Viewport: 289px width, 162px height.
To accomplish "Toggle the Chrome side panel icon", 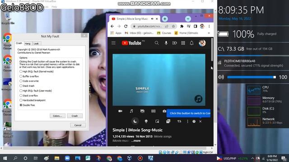I will [195, 26].
